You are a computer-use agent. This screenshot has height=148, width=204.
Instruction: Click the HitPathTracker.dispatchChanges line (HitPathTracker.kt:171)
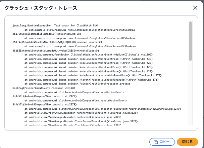(x=91, y=80)
